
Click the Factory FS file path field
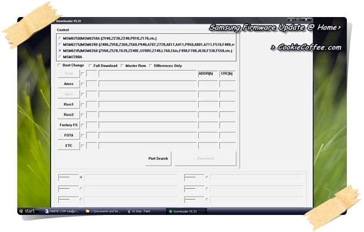148,125
